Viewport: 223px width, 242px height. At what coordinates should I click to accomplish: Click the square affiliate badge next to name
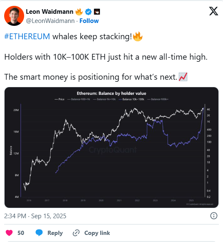[x=97, y=12]
